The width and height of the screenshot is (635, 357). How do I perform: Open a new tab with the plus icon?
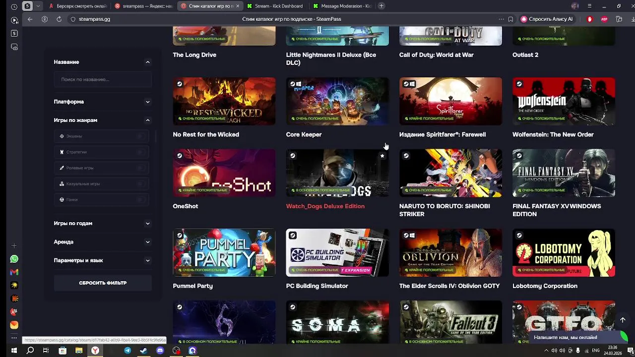point(381,6)
